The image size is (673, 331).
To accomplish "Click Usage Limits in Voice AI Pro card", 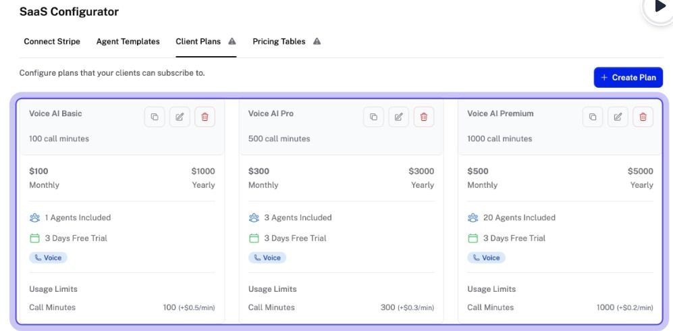I will tap(272, 289).
